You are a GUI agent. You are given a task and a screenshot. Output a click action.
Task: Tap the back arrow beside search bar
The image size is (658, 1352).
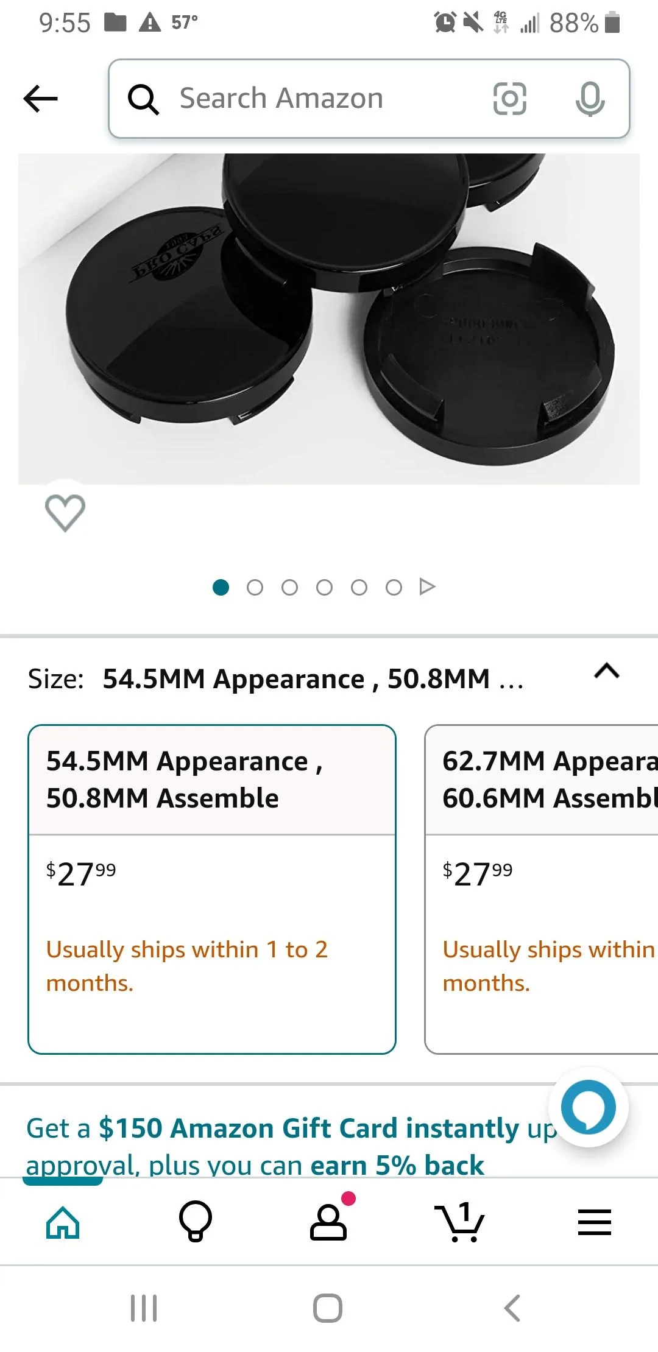tap(40, 99)
